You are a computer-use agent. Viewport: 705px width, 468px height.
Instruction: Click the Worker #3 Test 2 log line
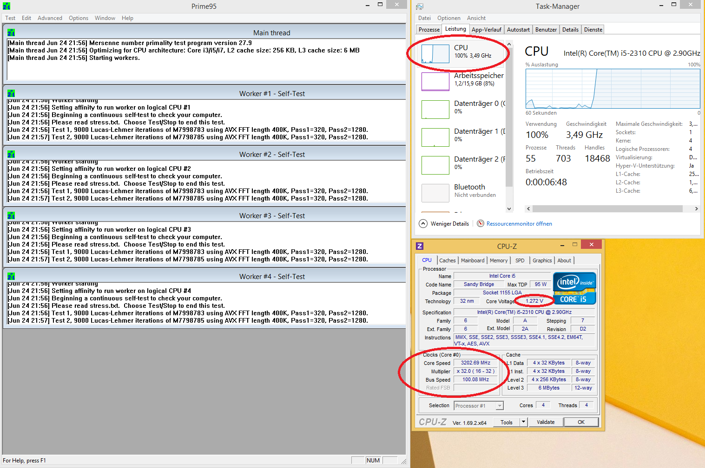pyautogui.click(x=188, y=260)
